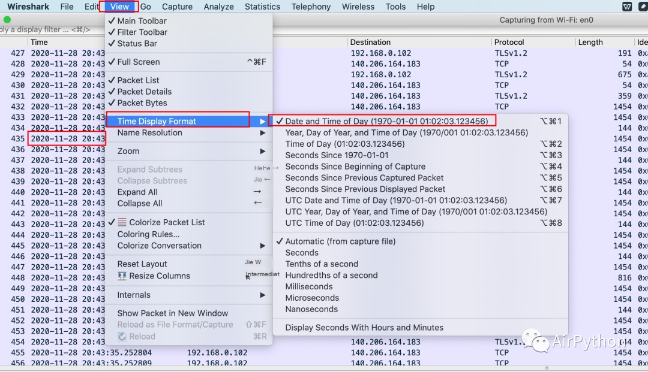Open the Tools menu

pyautogui.click(x=395, y=7)
